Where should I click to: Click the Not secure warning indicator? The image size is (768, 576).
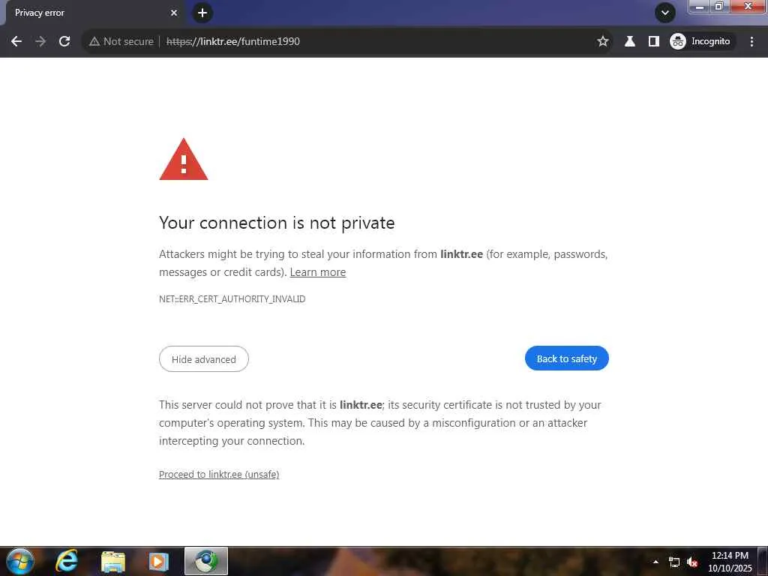[x=121, y=42]
